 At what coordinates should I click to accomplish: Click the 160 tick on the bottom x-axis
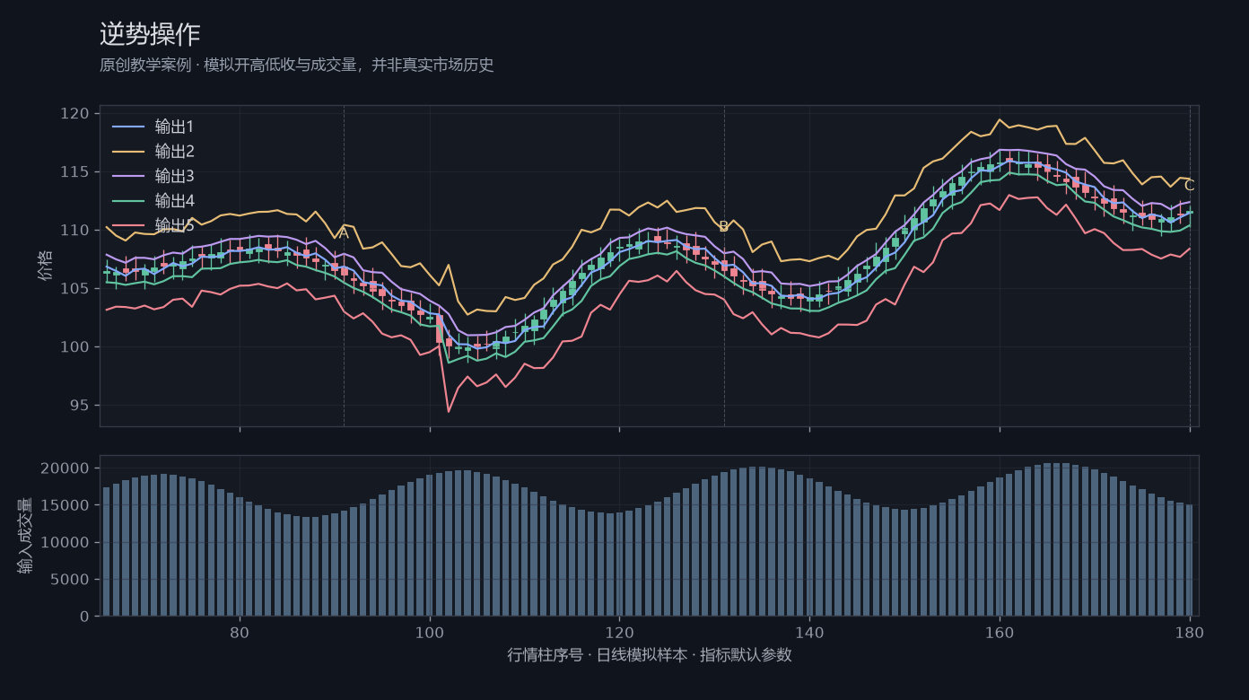click(1000, 631)
